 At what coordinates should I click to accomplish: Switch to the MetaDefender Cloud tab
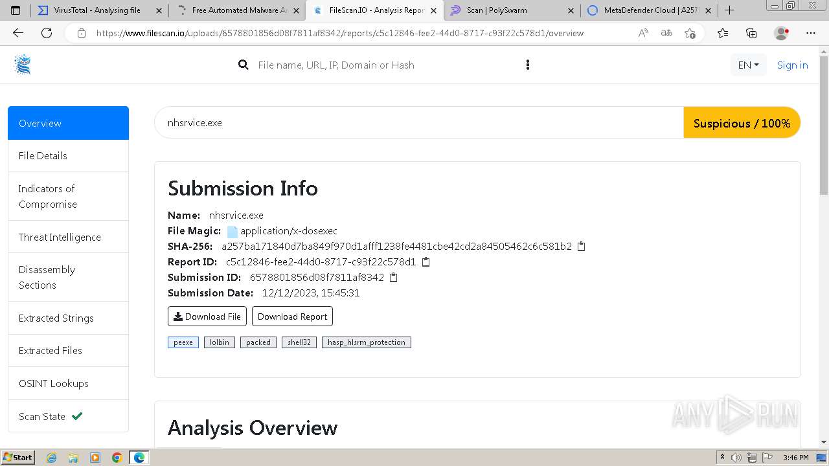[x=650, y=10]
